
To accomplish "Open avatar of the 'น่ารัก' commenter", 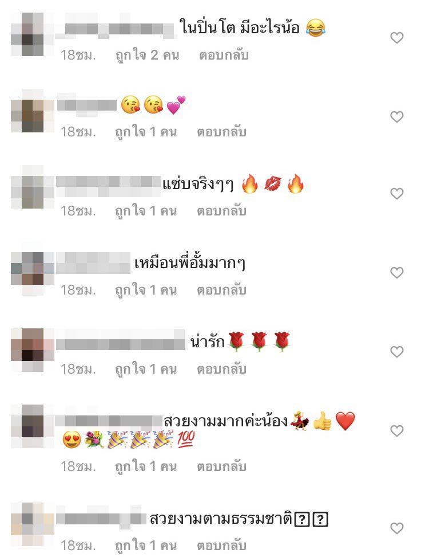I will (x=33, y=350).
